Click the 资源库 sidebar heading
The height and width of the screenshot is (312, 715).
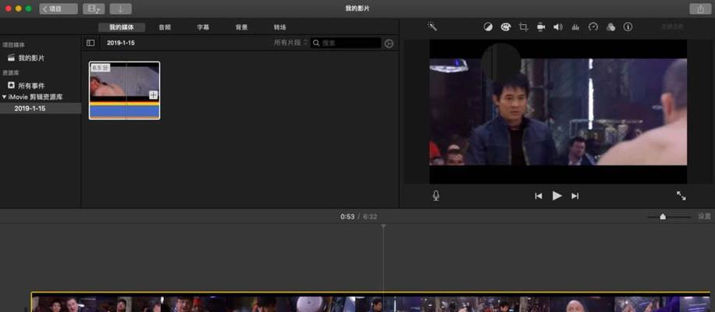pyautogui.click(x=11, y=73)
